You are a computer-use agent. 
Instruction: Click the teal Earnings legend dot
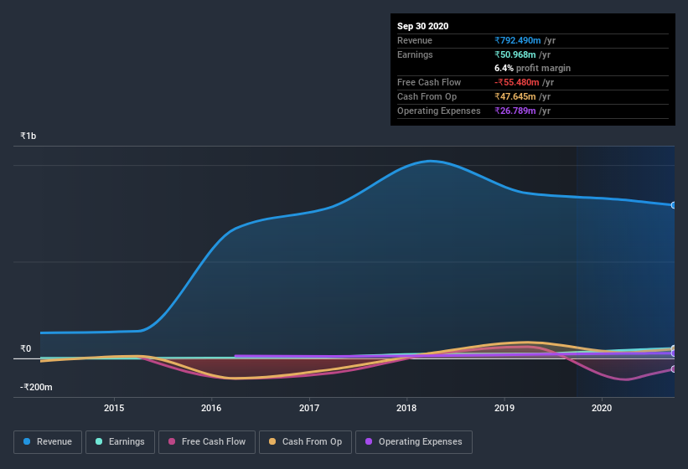[x=100, y=441]
